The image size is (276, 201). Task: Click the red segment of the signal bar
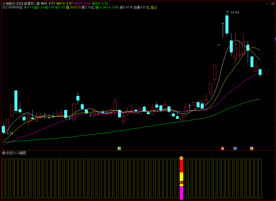(x=181, y=166)
